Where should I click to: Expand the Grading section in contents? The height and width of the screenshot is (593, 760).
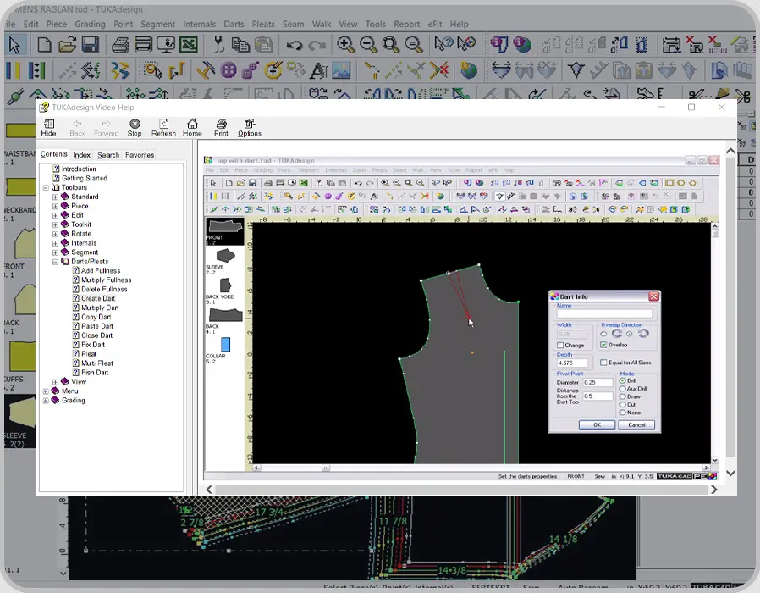tap(46, 401)
